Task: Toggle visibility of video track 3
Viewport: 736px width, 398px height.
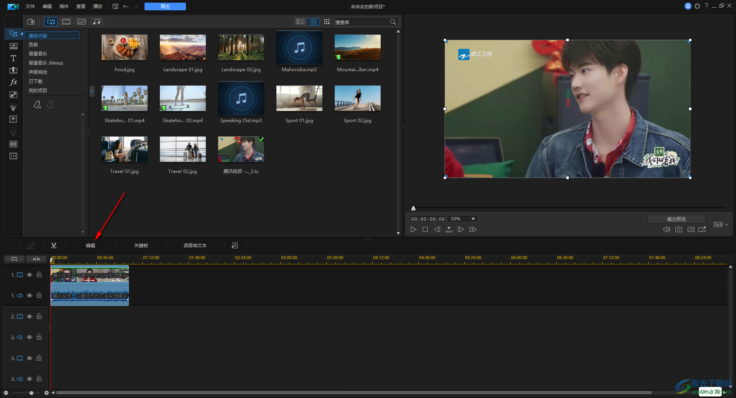Action: click(x=30, y=358)
